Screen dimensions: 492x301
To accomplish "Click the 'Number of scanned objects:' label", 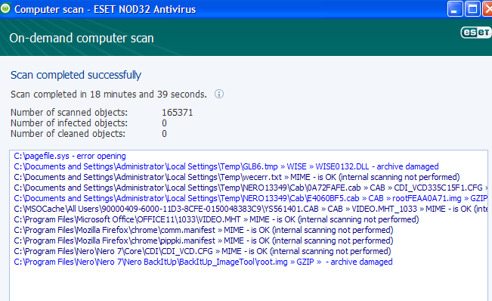I will (69, 113).
